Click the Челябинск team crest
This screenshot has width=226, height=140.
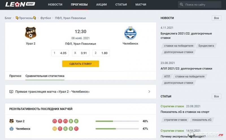click(130, 33)
